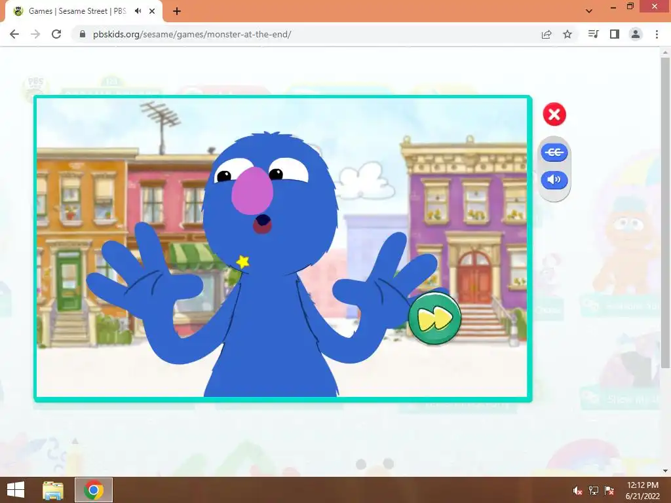671x503 pixels.
Task: Open the search tabs dropdown arrow
Action: 589,11
